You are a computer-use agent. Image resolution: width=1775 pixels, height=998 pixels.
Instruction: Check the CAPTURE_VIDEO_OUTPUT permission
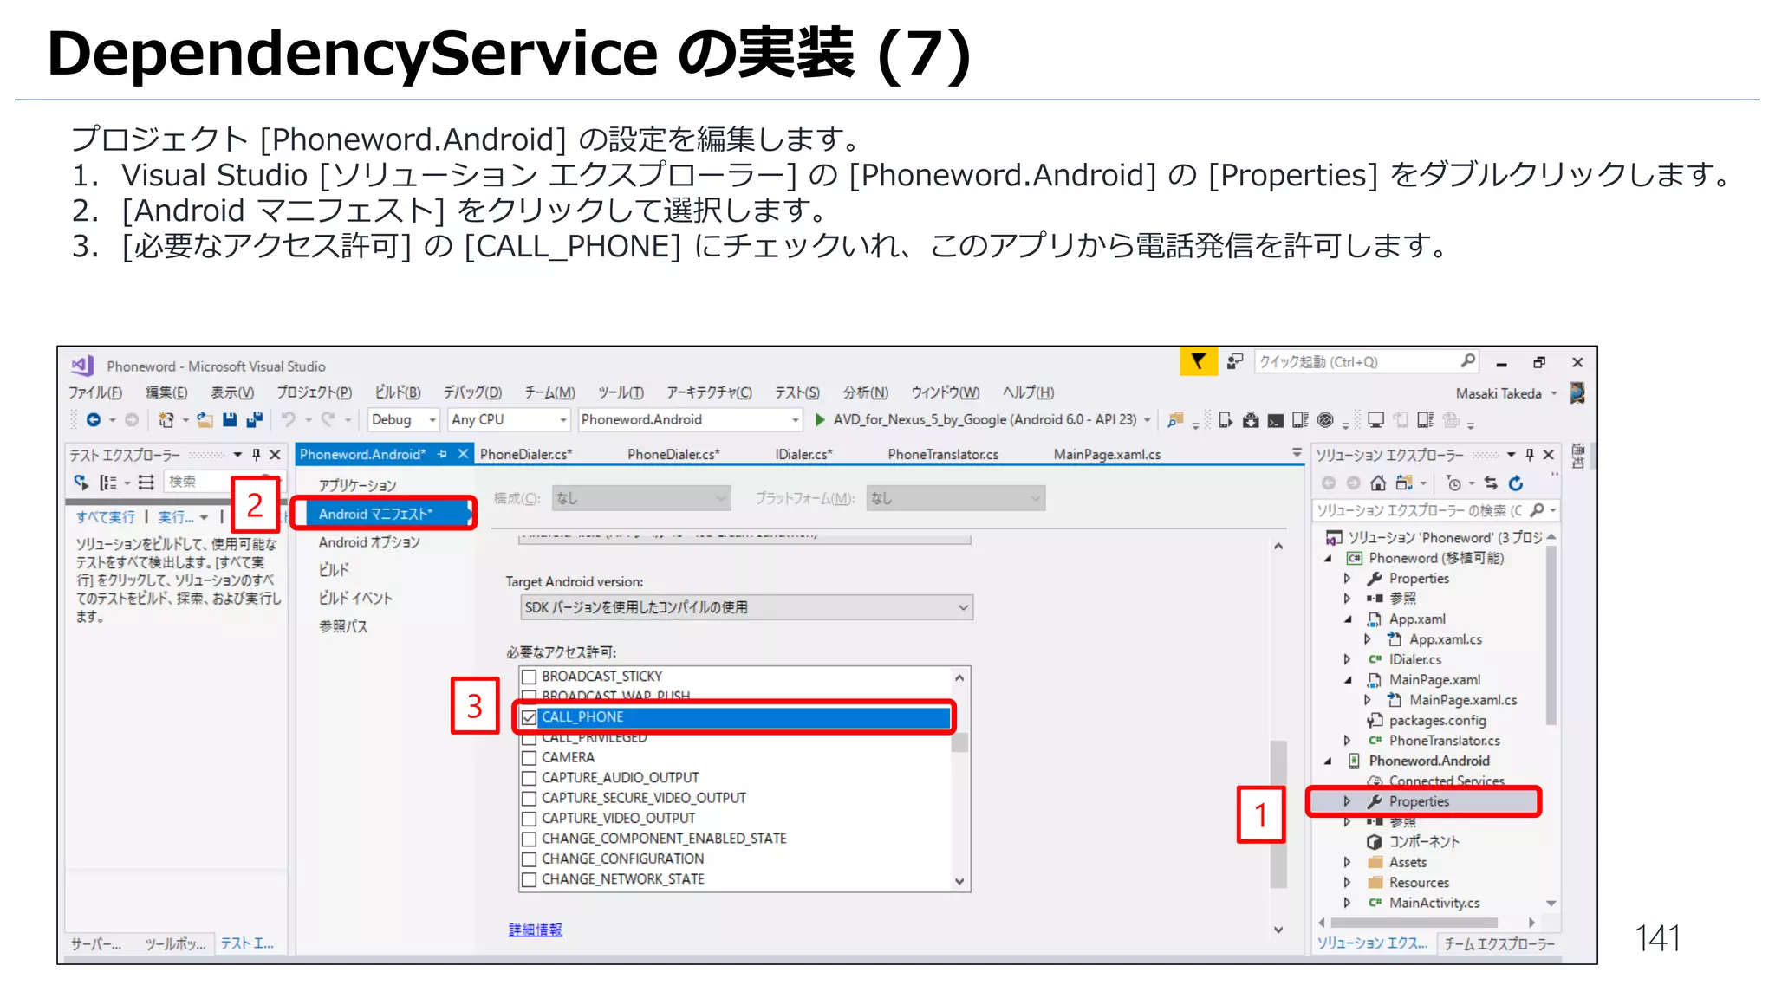(530, 819)
